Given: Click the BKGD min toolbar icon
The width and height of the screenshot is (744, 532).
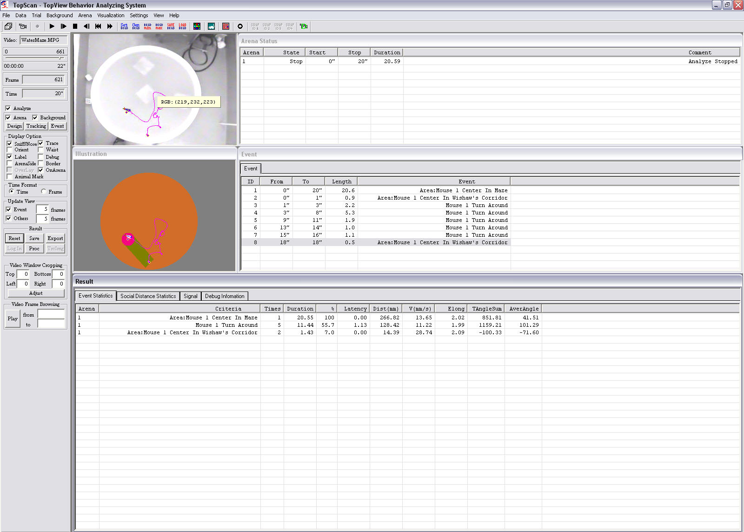Looking at the screenshot, I should click(x=147, y=26).
